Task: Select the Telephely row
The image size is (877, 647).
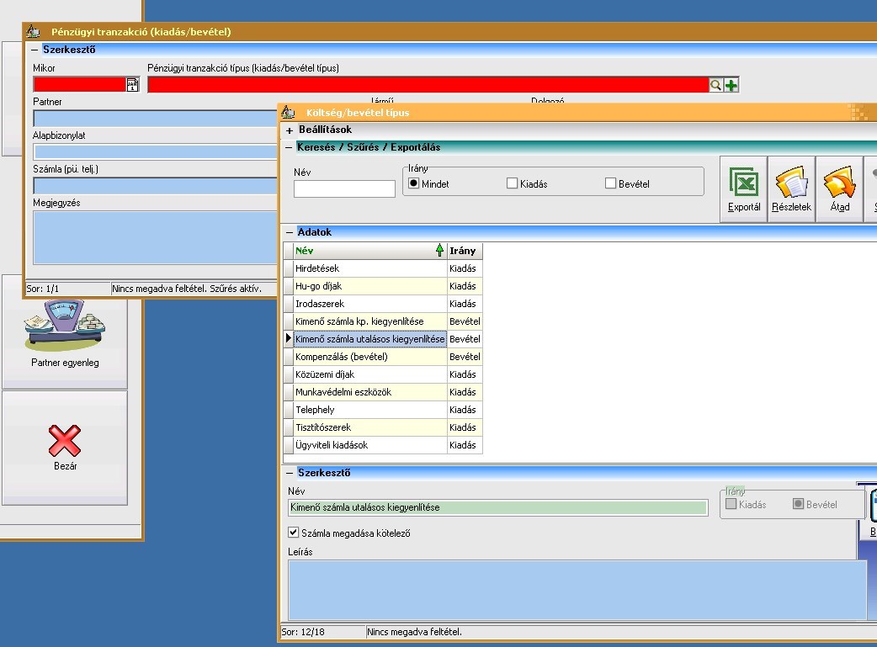Action: [383, 410]
